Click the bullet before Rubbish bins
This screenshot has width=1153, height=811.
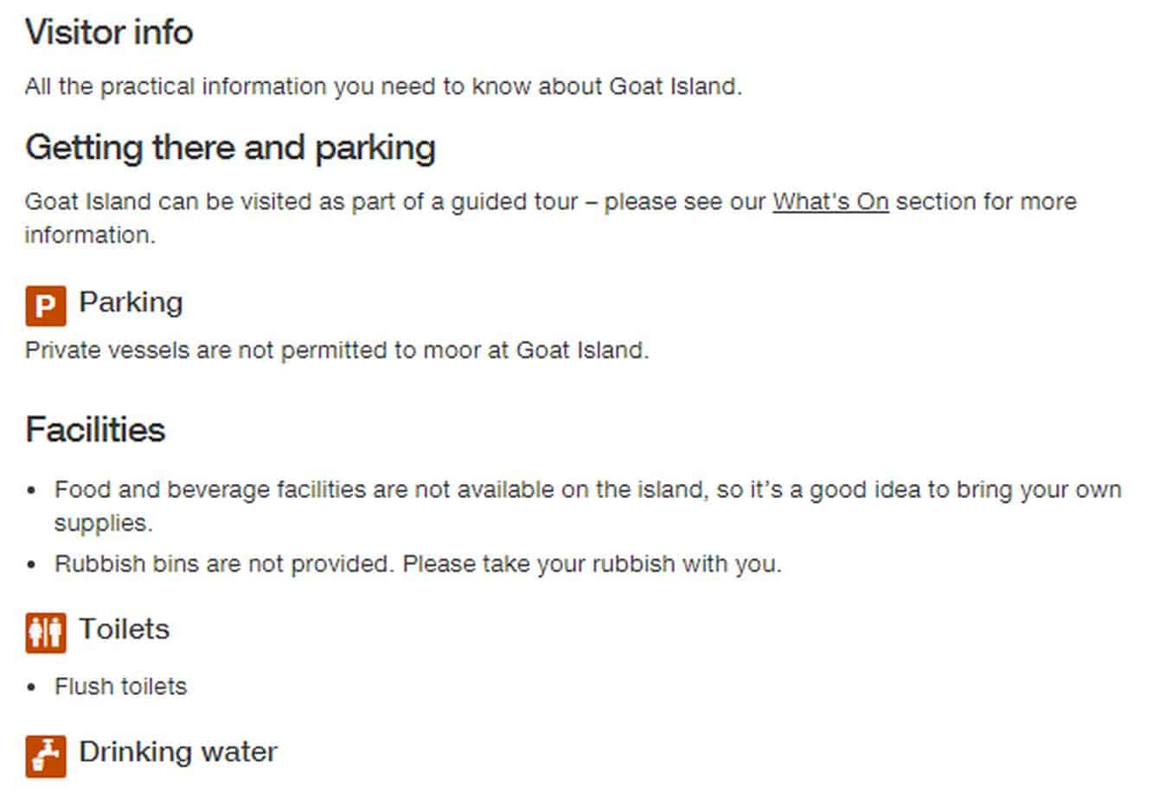point(32,565)
